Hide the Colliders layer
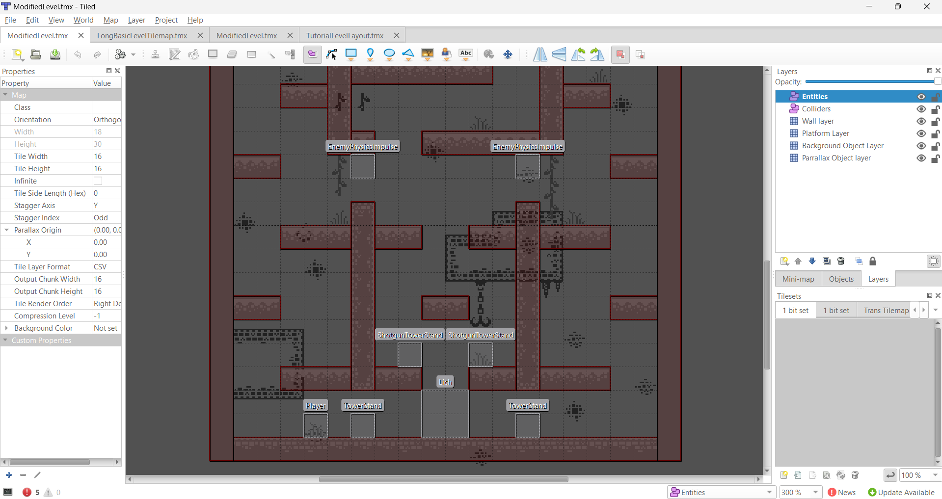 click(921, 109)
